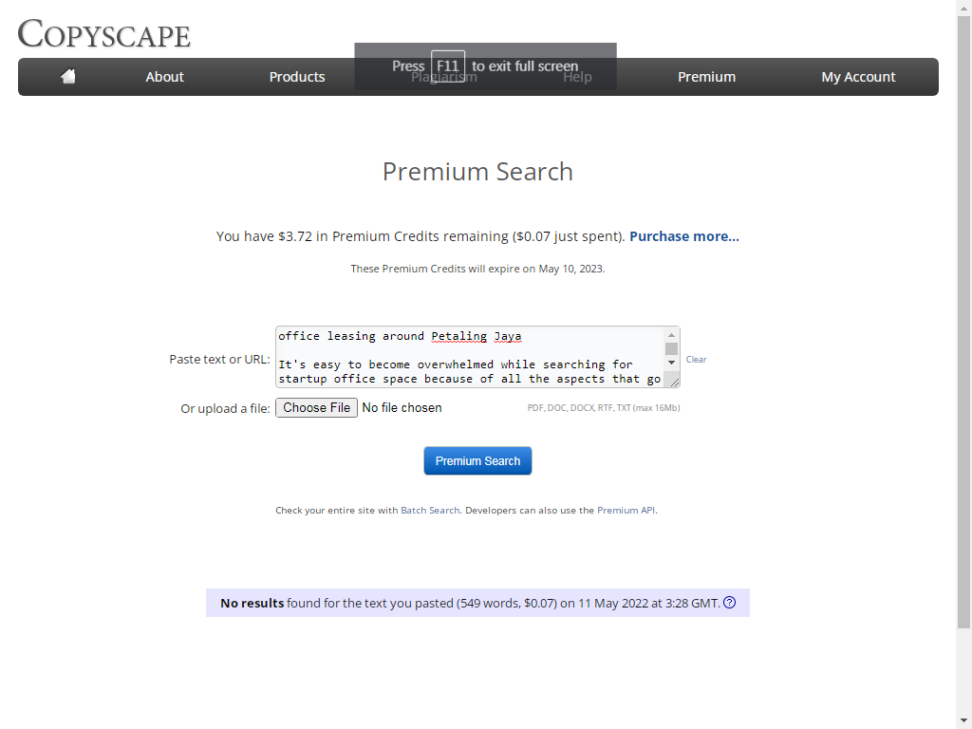Click the 'Or upload a file:' label
This screenshot has height=729, width=972.
tap(225, 408)
